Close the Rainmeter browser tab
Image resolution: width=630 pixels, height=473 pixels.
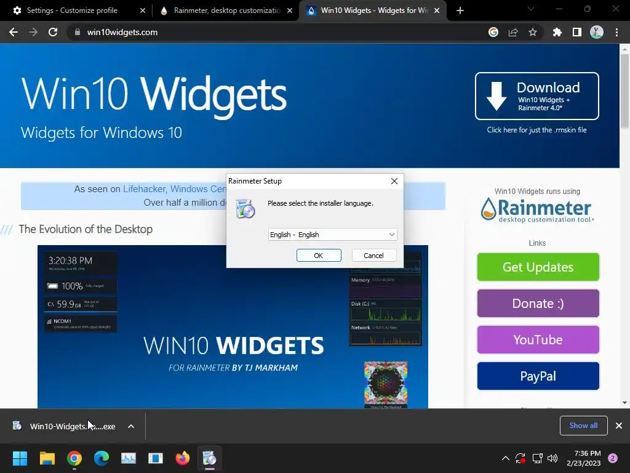pos(290,10)
